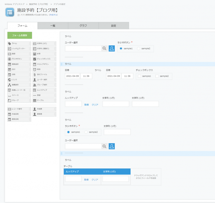Click 取得 next to the form ルックアップ field
Viewport: 215px width, 203px height.
[86, 105]
